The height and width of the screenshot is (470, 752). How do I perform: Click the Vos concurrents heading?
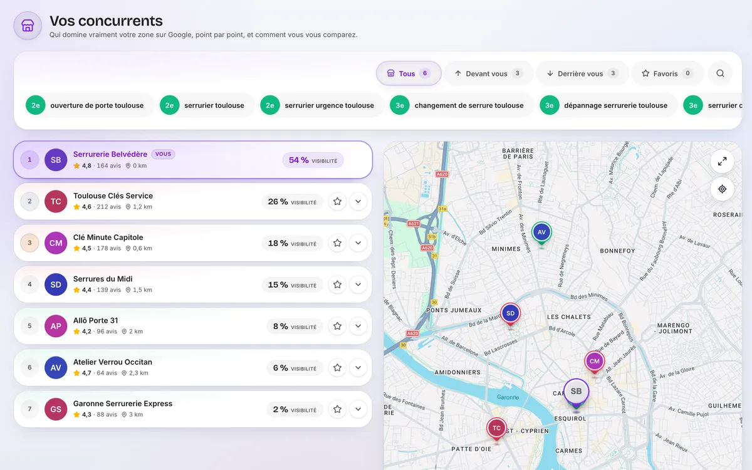106,21
